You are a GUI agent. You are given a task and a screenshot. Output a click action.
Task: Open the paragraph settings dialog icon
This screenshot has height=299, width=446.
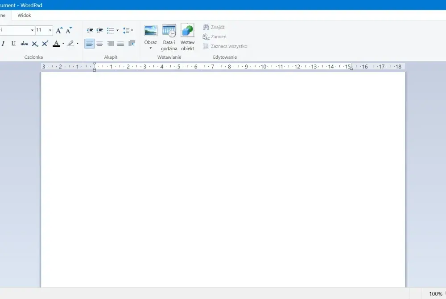(x=132, y=44)
